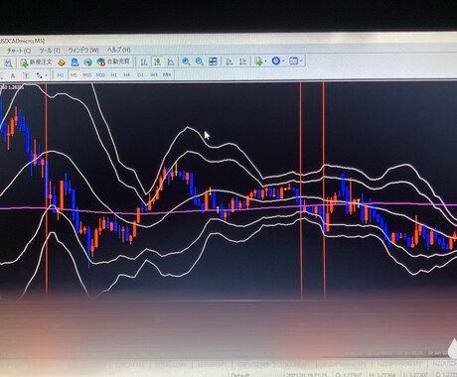457x377 pixels.
Task: Click the 'H: 1.27364' status bar value
Action: 382,375
